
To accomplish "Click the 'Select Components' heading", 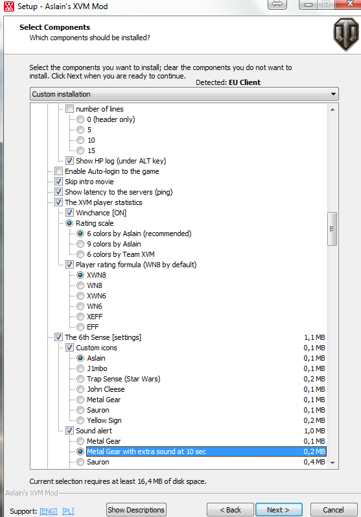I will click(x=54, y=27).
